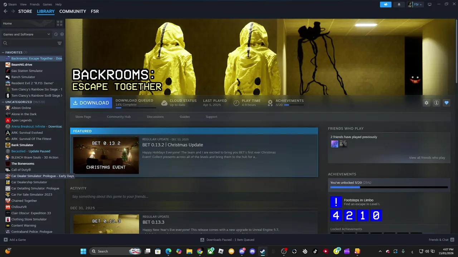
Task: Open Achievements trophy icon in header
Action: tap(270, 103)
